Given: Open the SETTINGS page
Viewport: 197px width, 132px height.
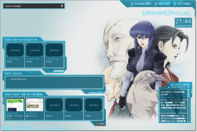Looking at the screenshot, I should pos(182,4).
